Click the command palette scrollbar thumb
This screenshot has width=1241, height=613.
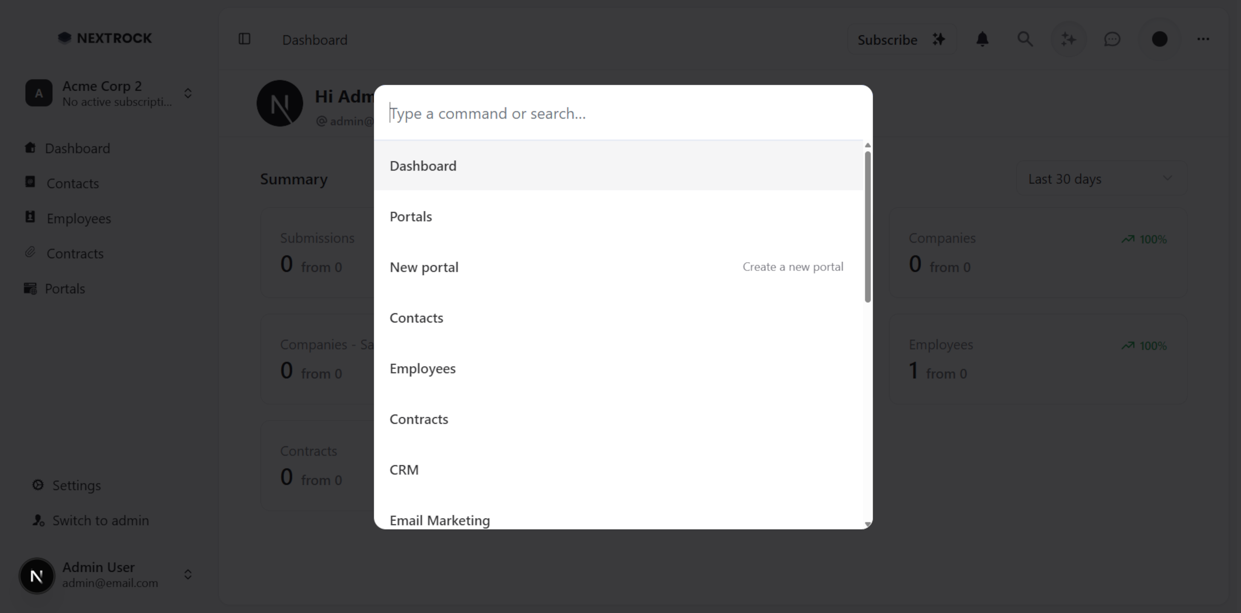point(867,227)
